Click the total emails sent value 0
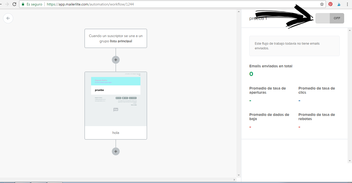 tap(251, 74)
